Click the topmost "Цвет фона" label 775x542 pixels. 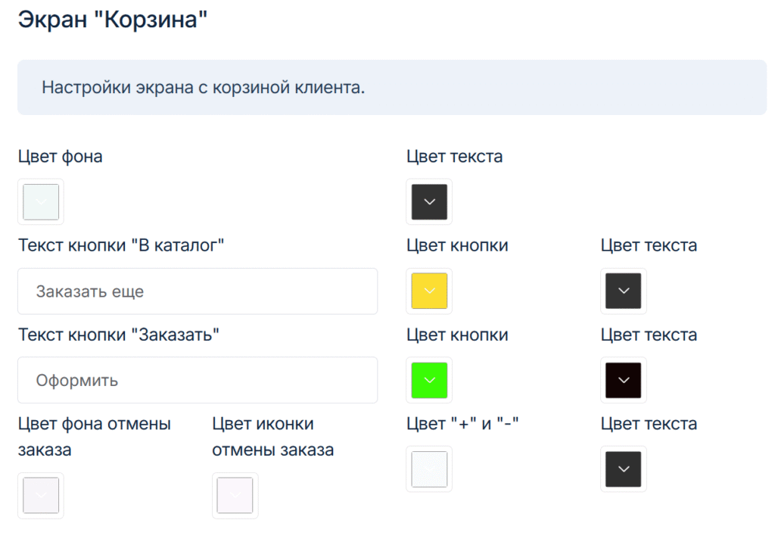[x=60, y=157]
